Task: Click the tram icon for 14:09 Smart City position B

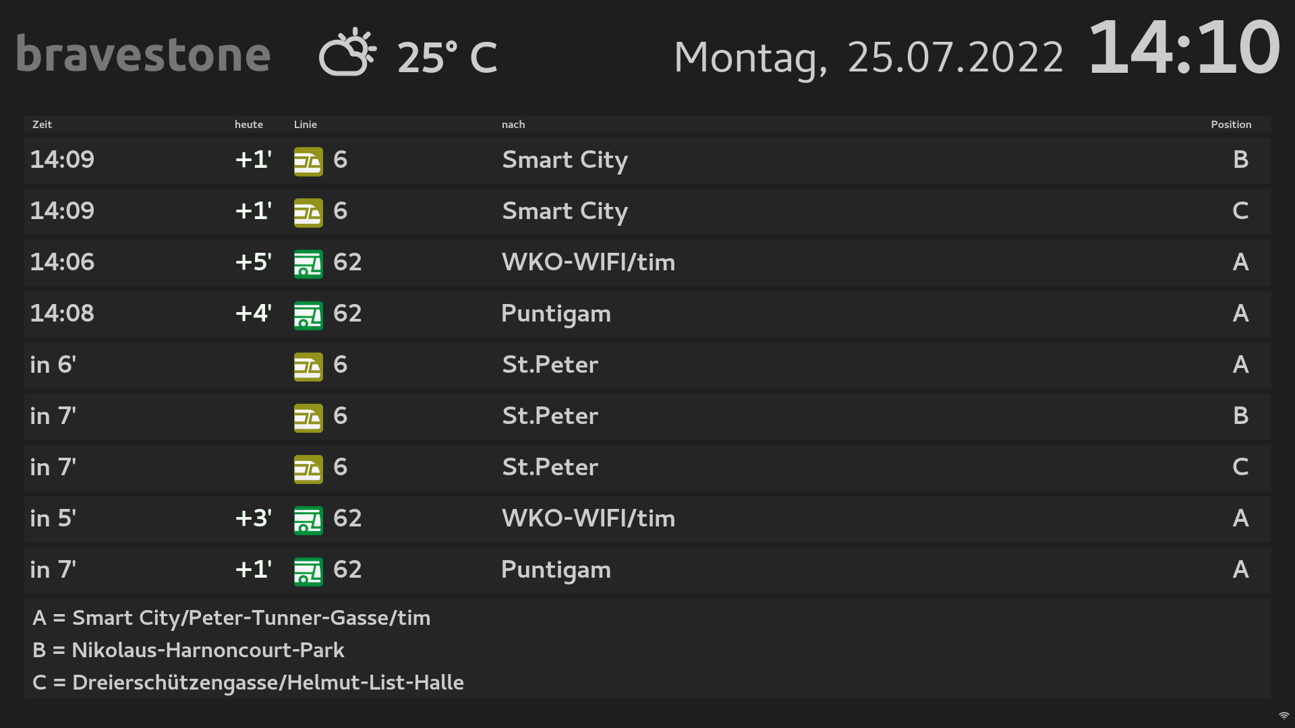Action: (x=308, y=162)
